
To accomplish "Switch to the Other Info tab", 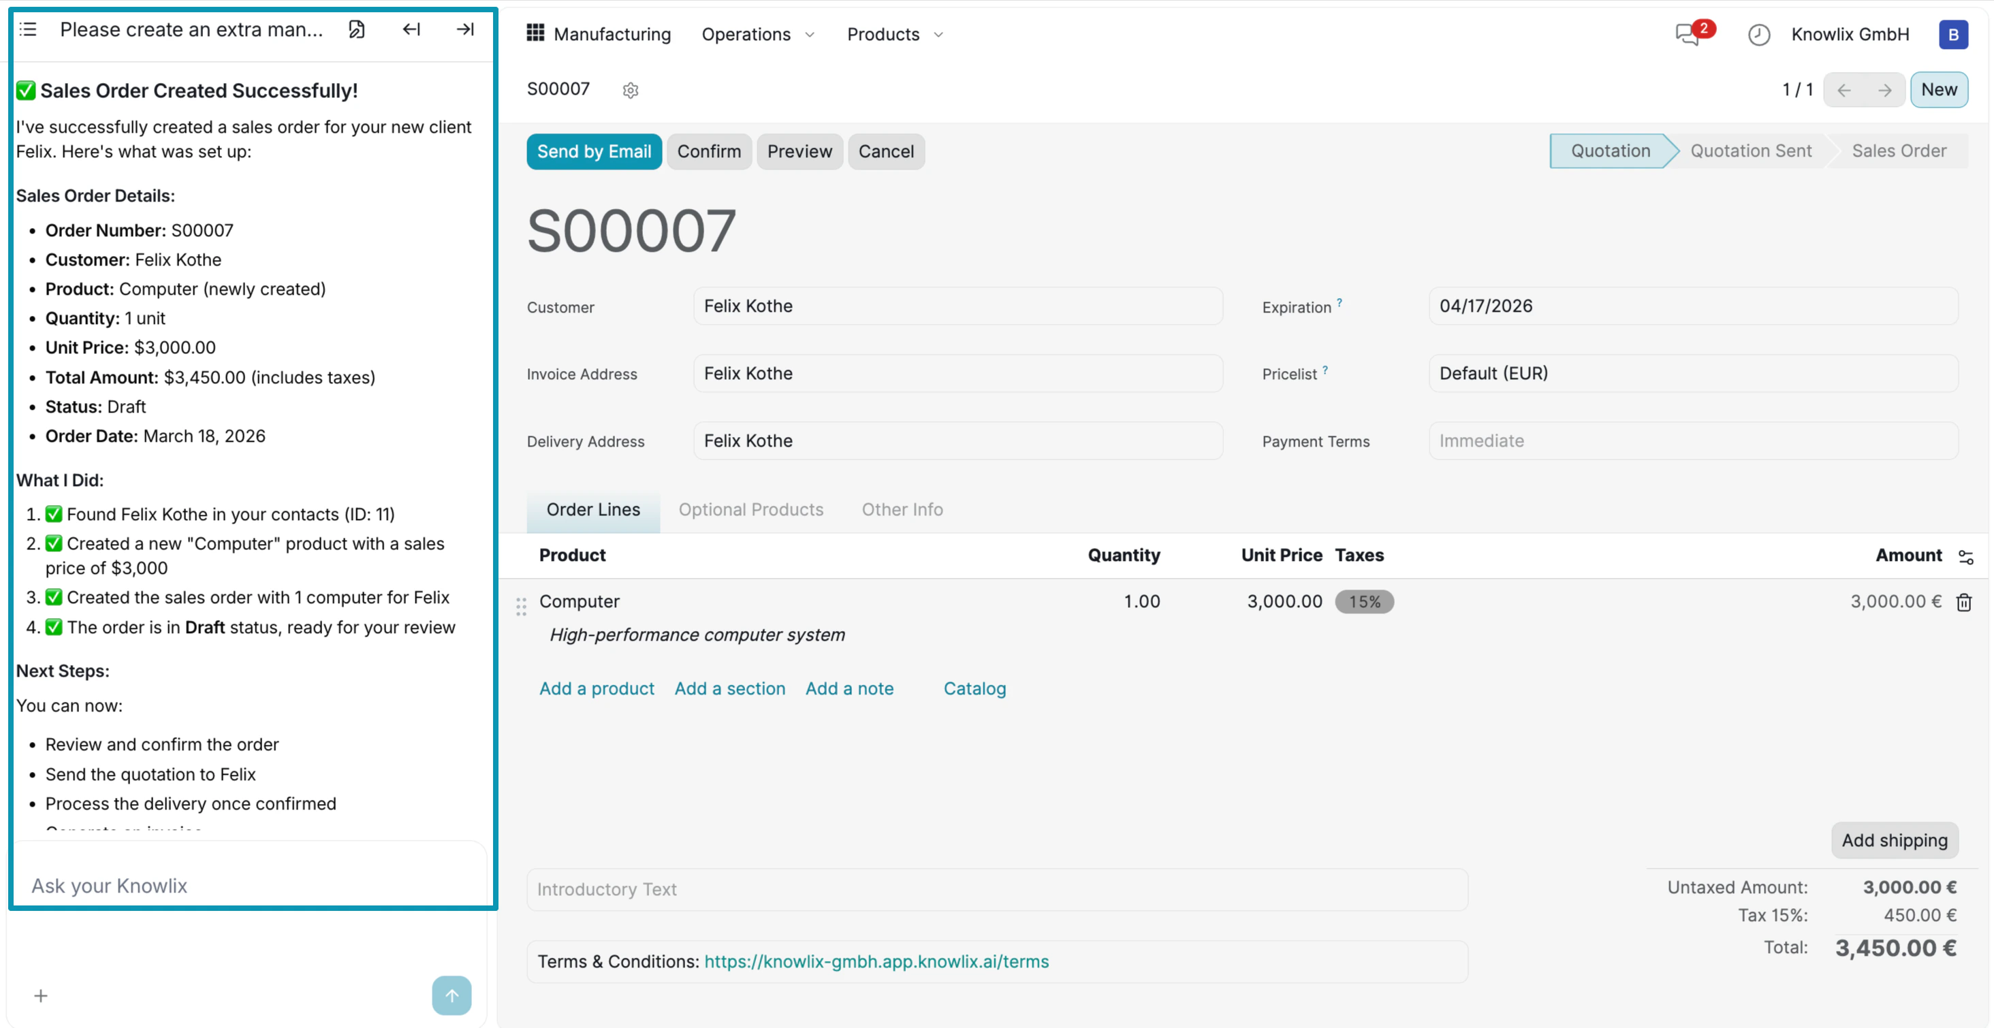I will click(x=902, y=509).
